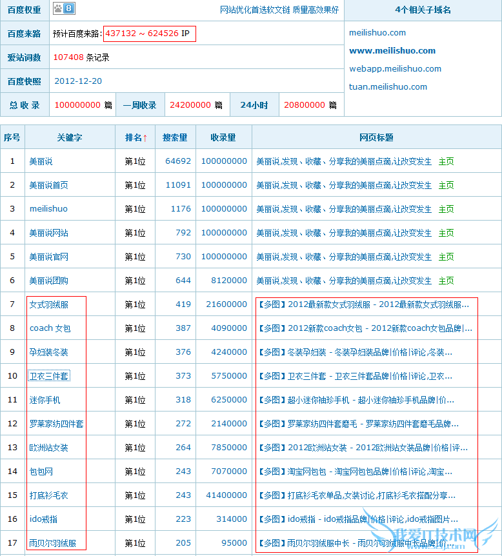
Task: Open page title 打底衫毛衣单品
Action: 356,495
